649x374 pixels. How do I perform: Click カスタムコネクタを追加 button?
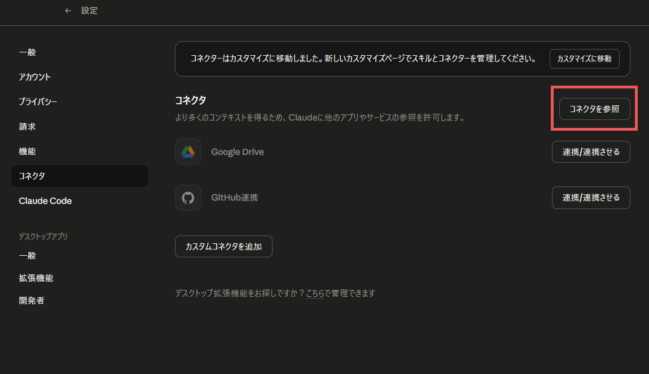tap(223, 247)
